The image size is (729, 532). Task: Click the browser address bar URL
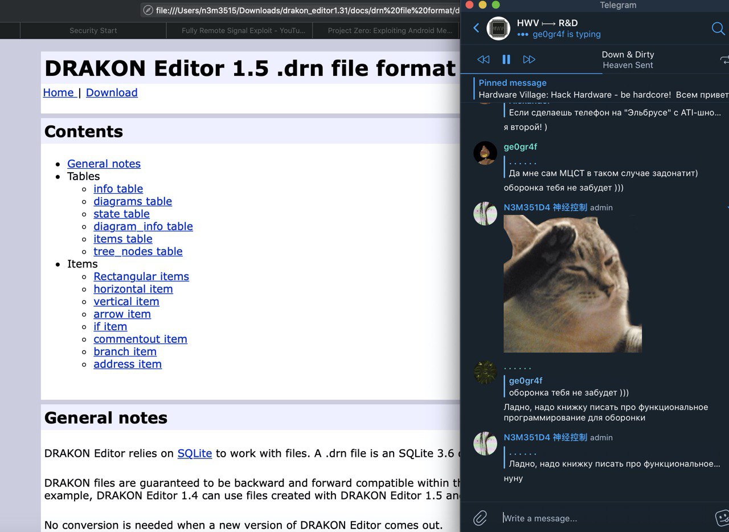pyautogui.click(x=307, y=10)
